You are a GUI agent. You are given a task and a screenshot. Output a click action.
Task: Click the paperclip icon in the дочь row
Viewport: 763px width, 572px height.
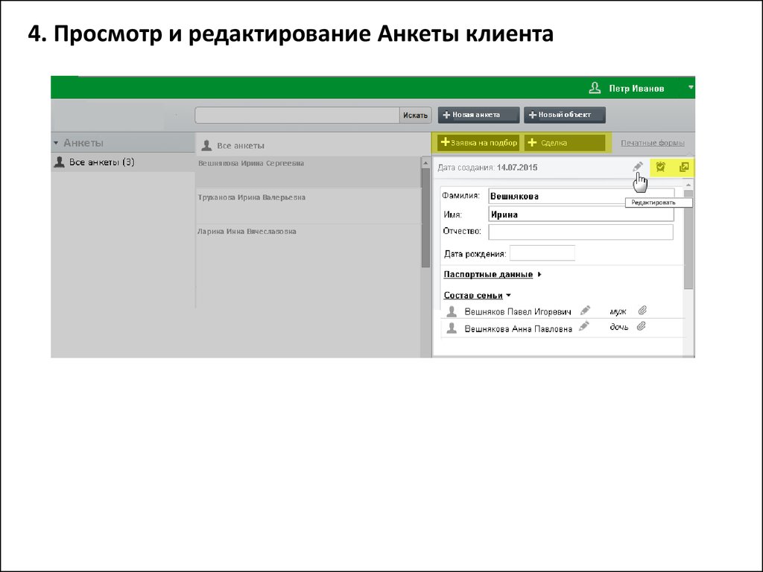point(641,326)
